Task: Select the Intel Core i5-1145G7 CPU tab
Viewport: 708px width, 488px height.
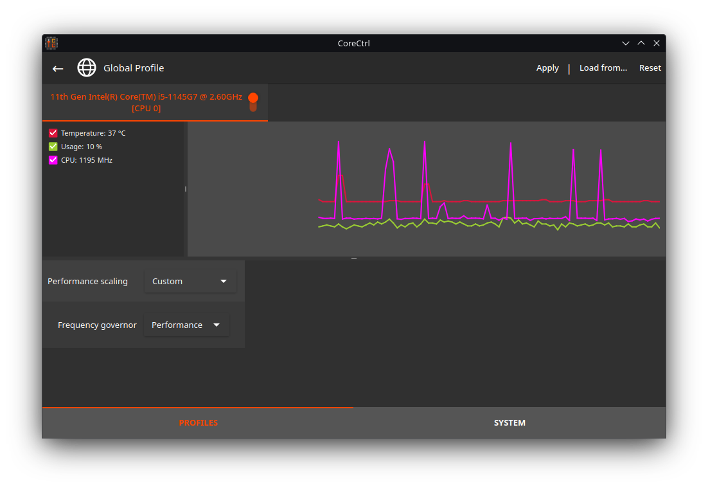Action: (x=146, y=102)
